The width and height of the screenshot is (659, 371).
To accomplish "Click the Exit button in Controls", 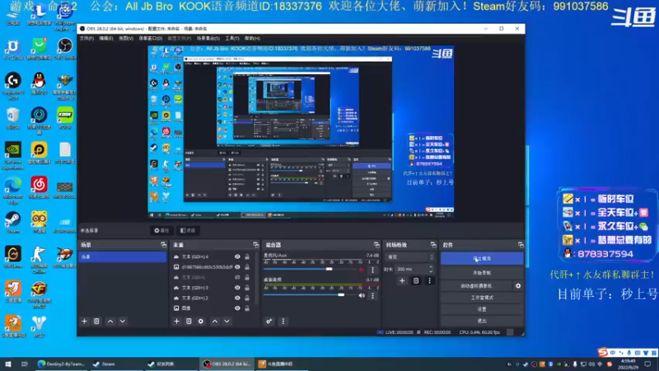I will pyautogui.click(x=482, y=321).
